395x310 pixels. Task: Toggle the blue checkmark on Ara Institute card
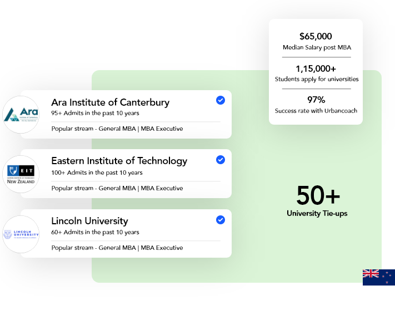click(221, 100)
